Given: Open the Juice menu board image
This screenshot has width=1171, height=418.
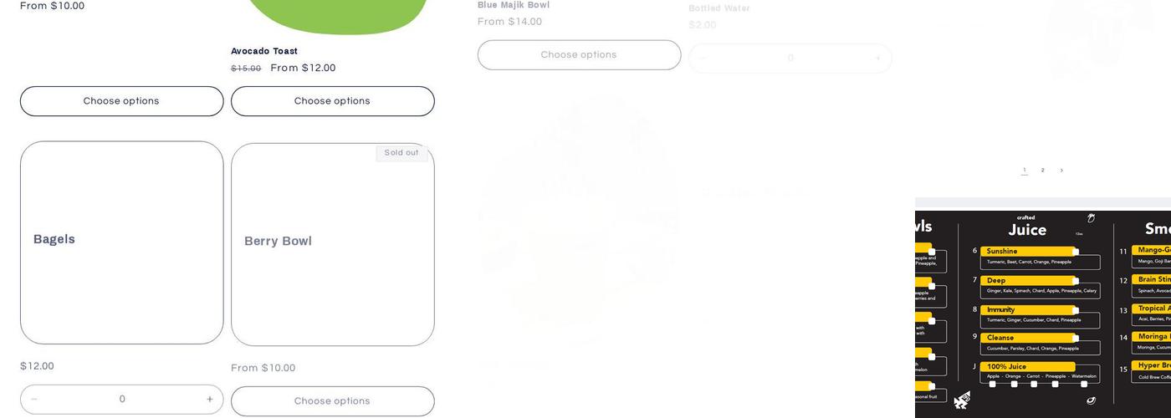Looking at the screenshot, I should point(1043,311).
